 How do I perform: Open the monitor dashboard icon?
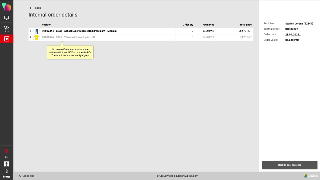pos(7,18)
